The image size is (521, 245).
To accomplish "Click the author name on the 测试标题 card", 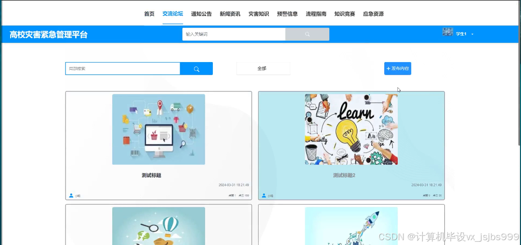I will coord(78,196).
